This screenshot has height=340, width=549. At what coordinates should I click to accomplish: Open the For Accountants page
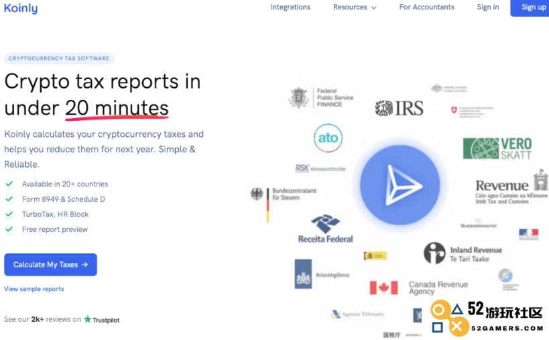(x=426, y=7)
